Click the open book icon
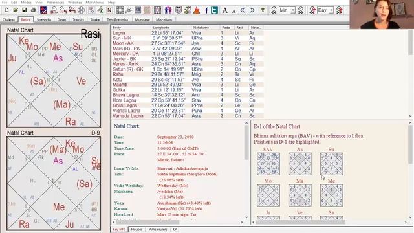 pos(179,10)
